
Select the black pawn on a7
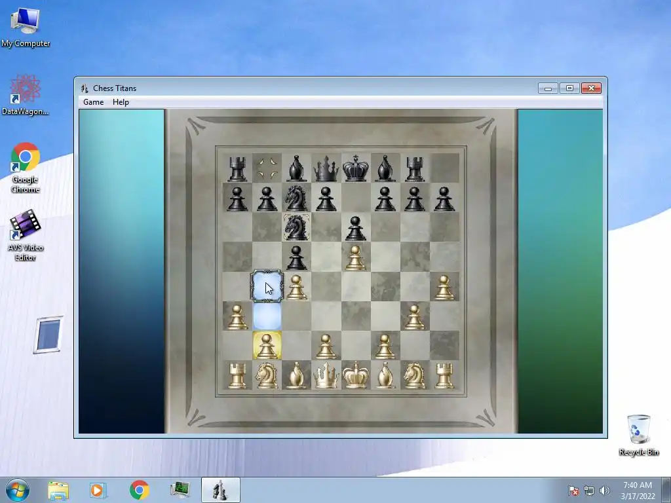tap(237, 199)
